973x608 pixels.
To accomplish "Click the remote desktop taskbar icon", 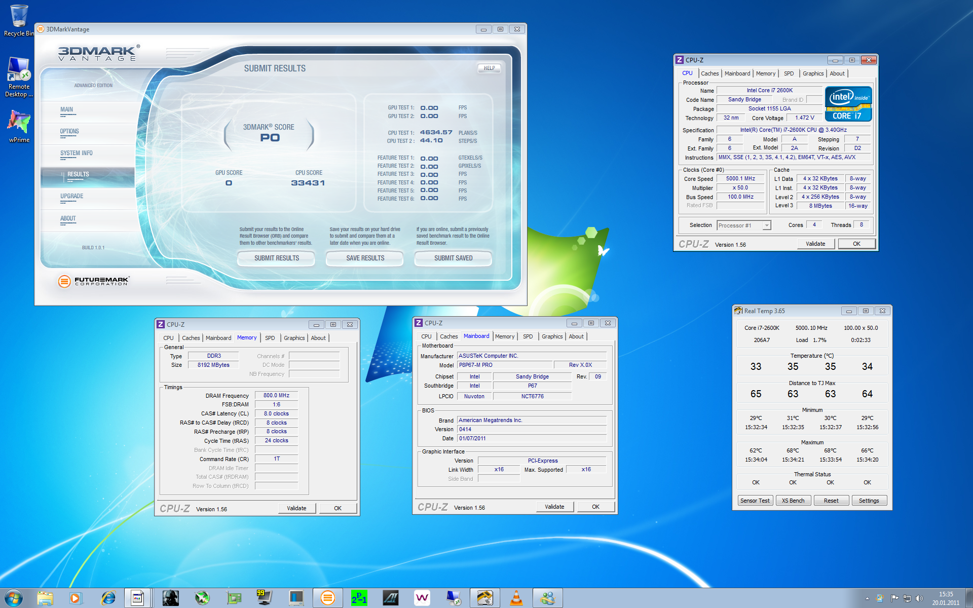I will pos(454,598).
